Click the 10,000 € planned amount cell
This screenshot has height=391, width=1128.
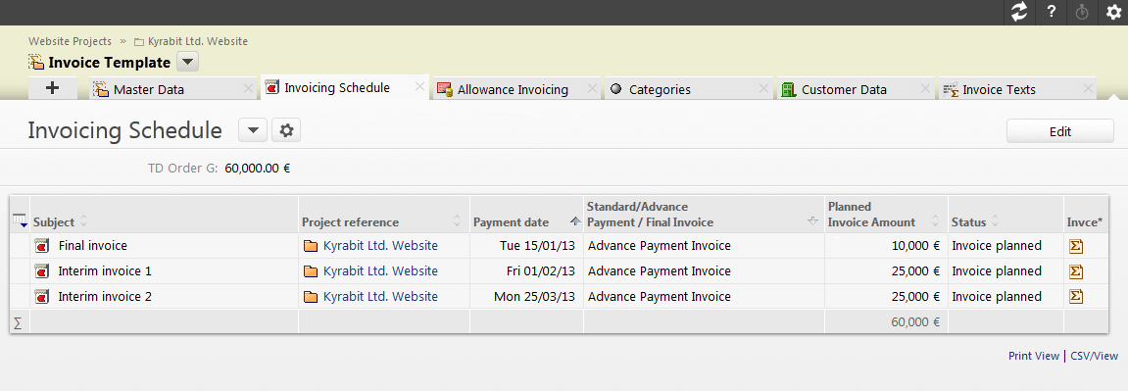tap(886, 246)
